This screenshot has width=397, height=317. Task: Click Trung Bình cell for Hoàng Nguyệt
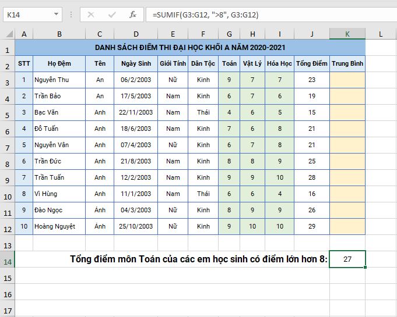click(x=347, y=226)
